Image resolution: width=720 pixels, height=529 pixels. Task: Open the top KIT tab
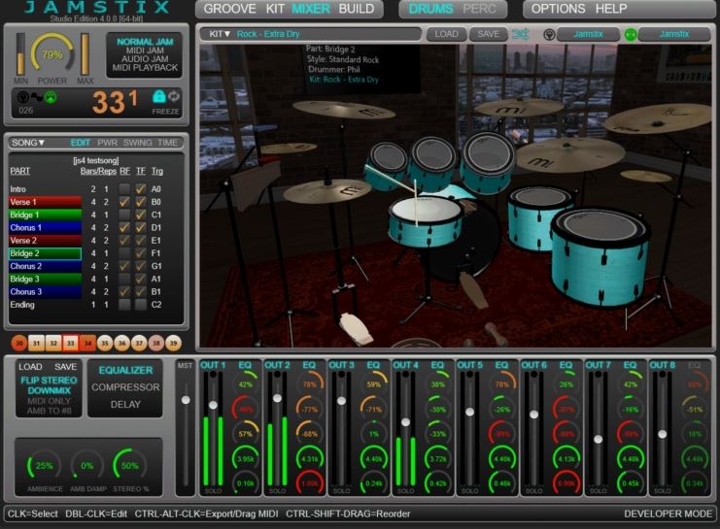coord(275,9)
